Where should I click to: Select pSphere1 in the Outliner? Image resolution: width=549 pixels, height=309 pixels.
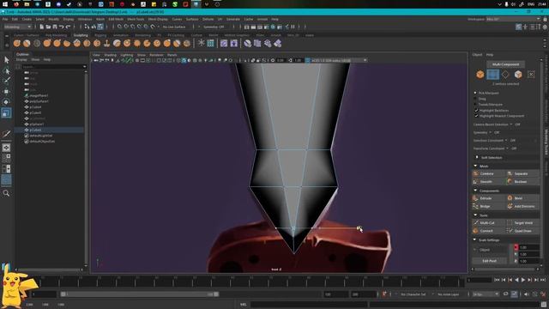point(37,124)
